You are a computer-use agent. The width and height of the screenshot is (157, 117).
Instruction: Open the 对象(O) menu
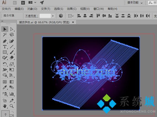pyautogui.click(x=32, y=9)
